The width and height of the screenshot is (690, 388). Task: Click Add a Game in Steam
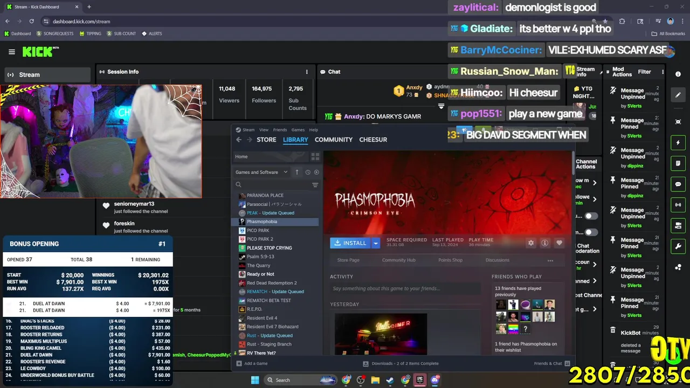tap(252, 364)
